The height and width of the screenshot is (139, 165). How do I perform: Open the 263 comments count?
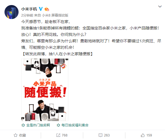pos(107,135)
